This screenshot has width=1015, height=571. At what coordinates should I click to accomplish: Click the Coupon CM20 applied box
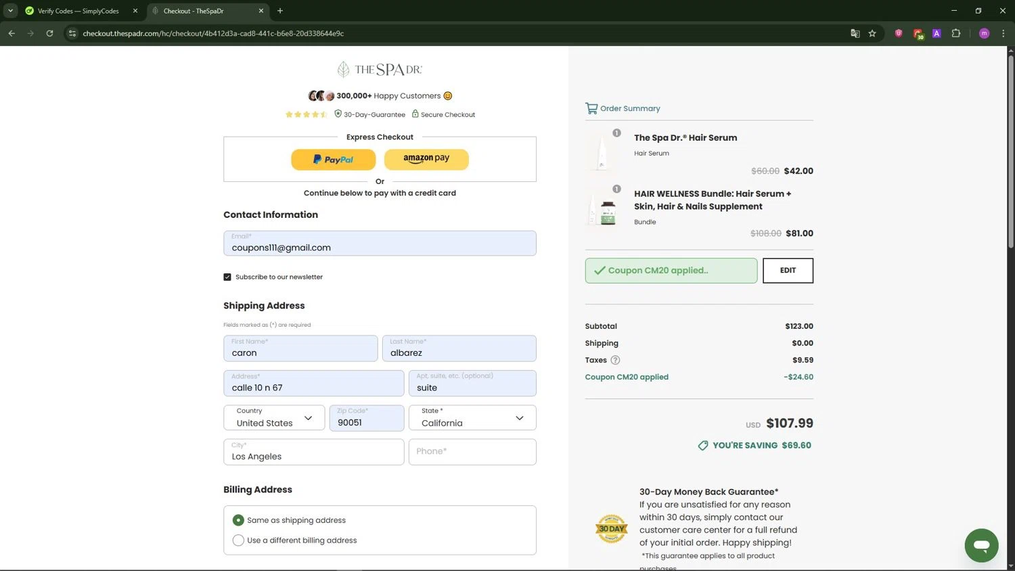671,271
